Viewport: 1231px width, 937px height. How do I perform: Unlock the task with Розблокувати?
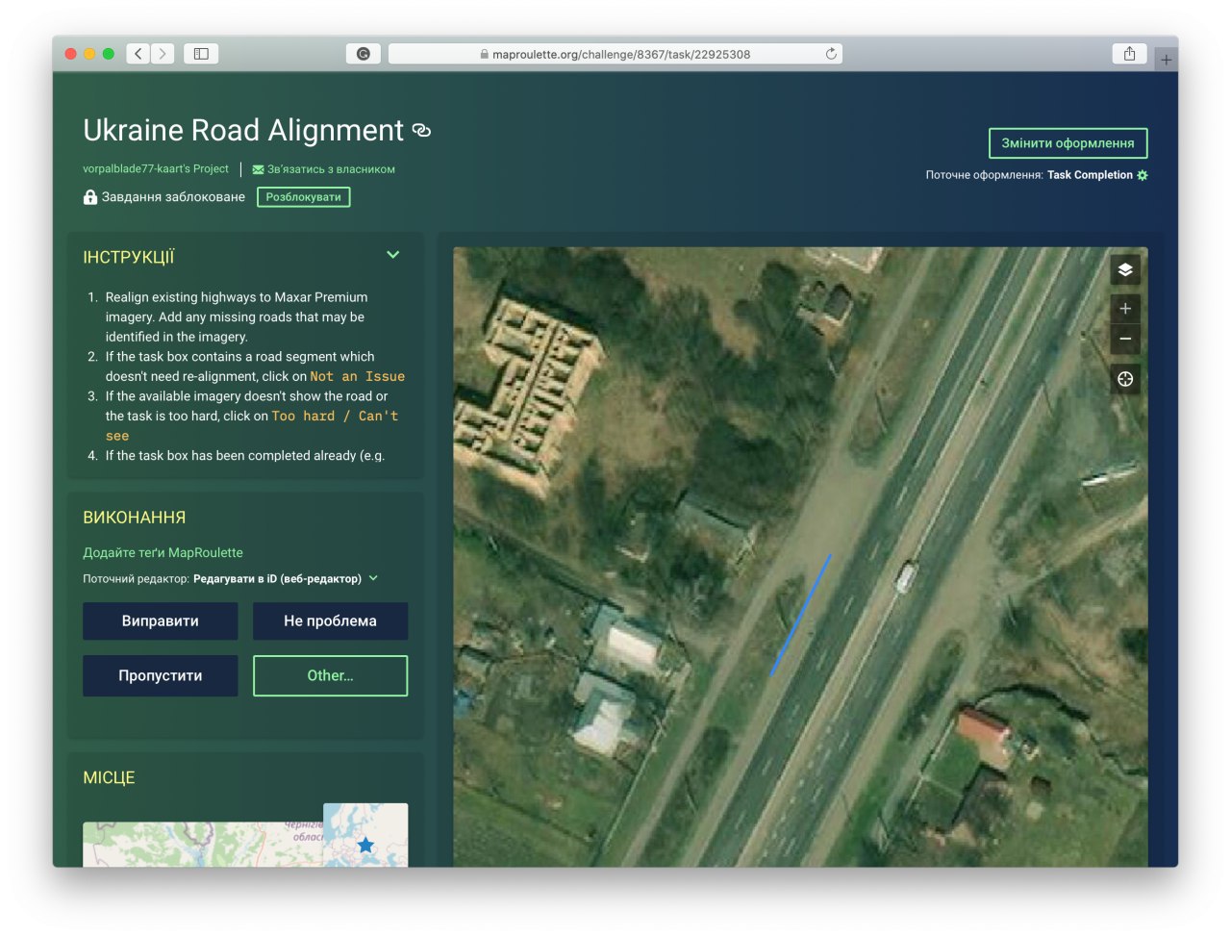tap(303, 197)
